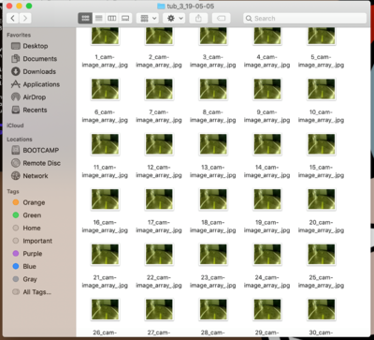Click the 18_cam-image_array_.jpg file name
374x340 pixels.
click(x=213, y=227)
